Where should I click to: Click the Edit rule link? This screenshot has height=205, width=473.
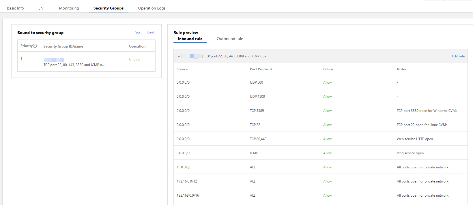458,56
